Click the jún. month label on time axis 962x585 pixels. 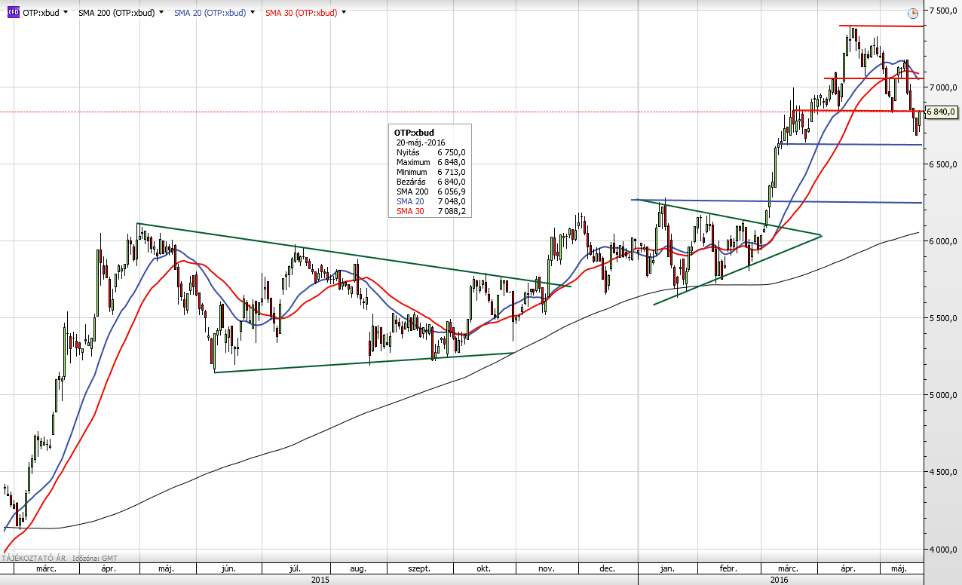(x=228, y=568)
